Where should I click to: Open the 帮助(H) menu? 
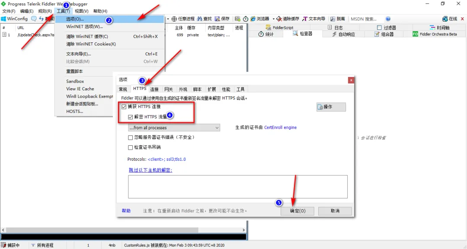pos(100,11)
